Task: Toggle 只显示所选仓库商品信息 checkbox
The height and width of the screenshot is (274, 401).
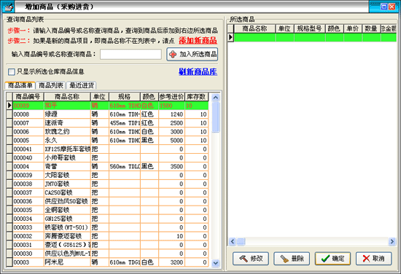Action: [x=12, y=72]
